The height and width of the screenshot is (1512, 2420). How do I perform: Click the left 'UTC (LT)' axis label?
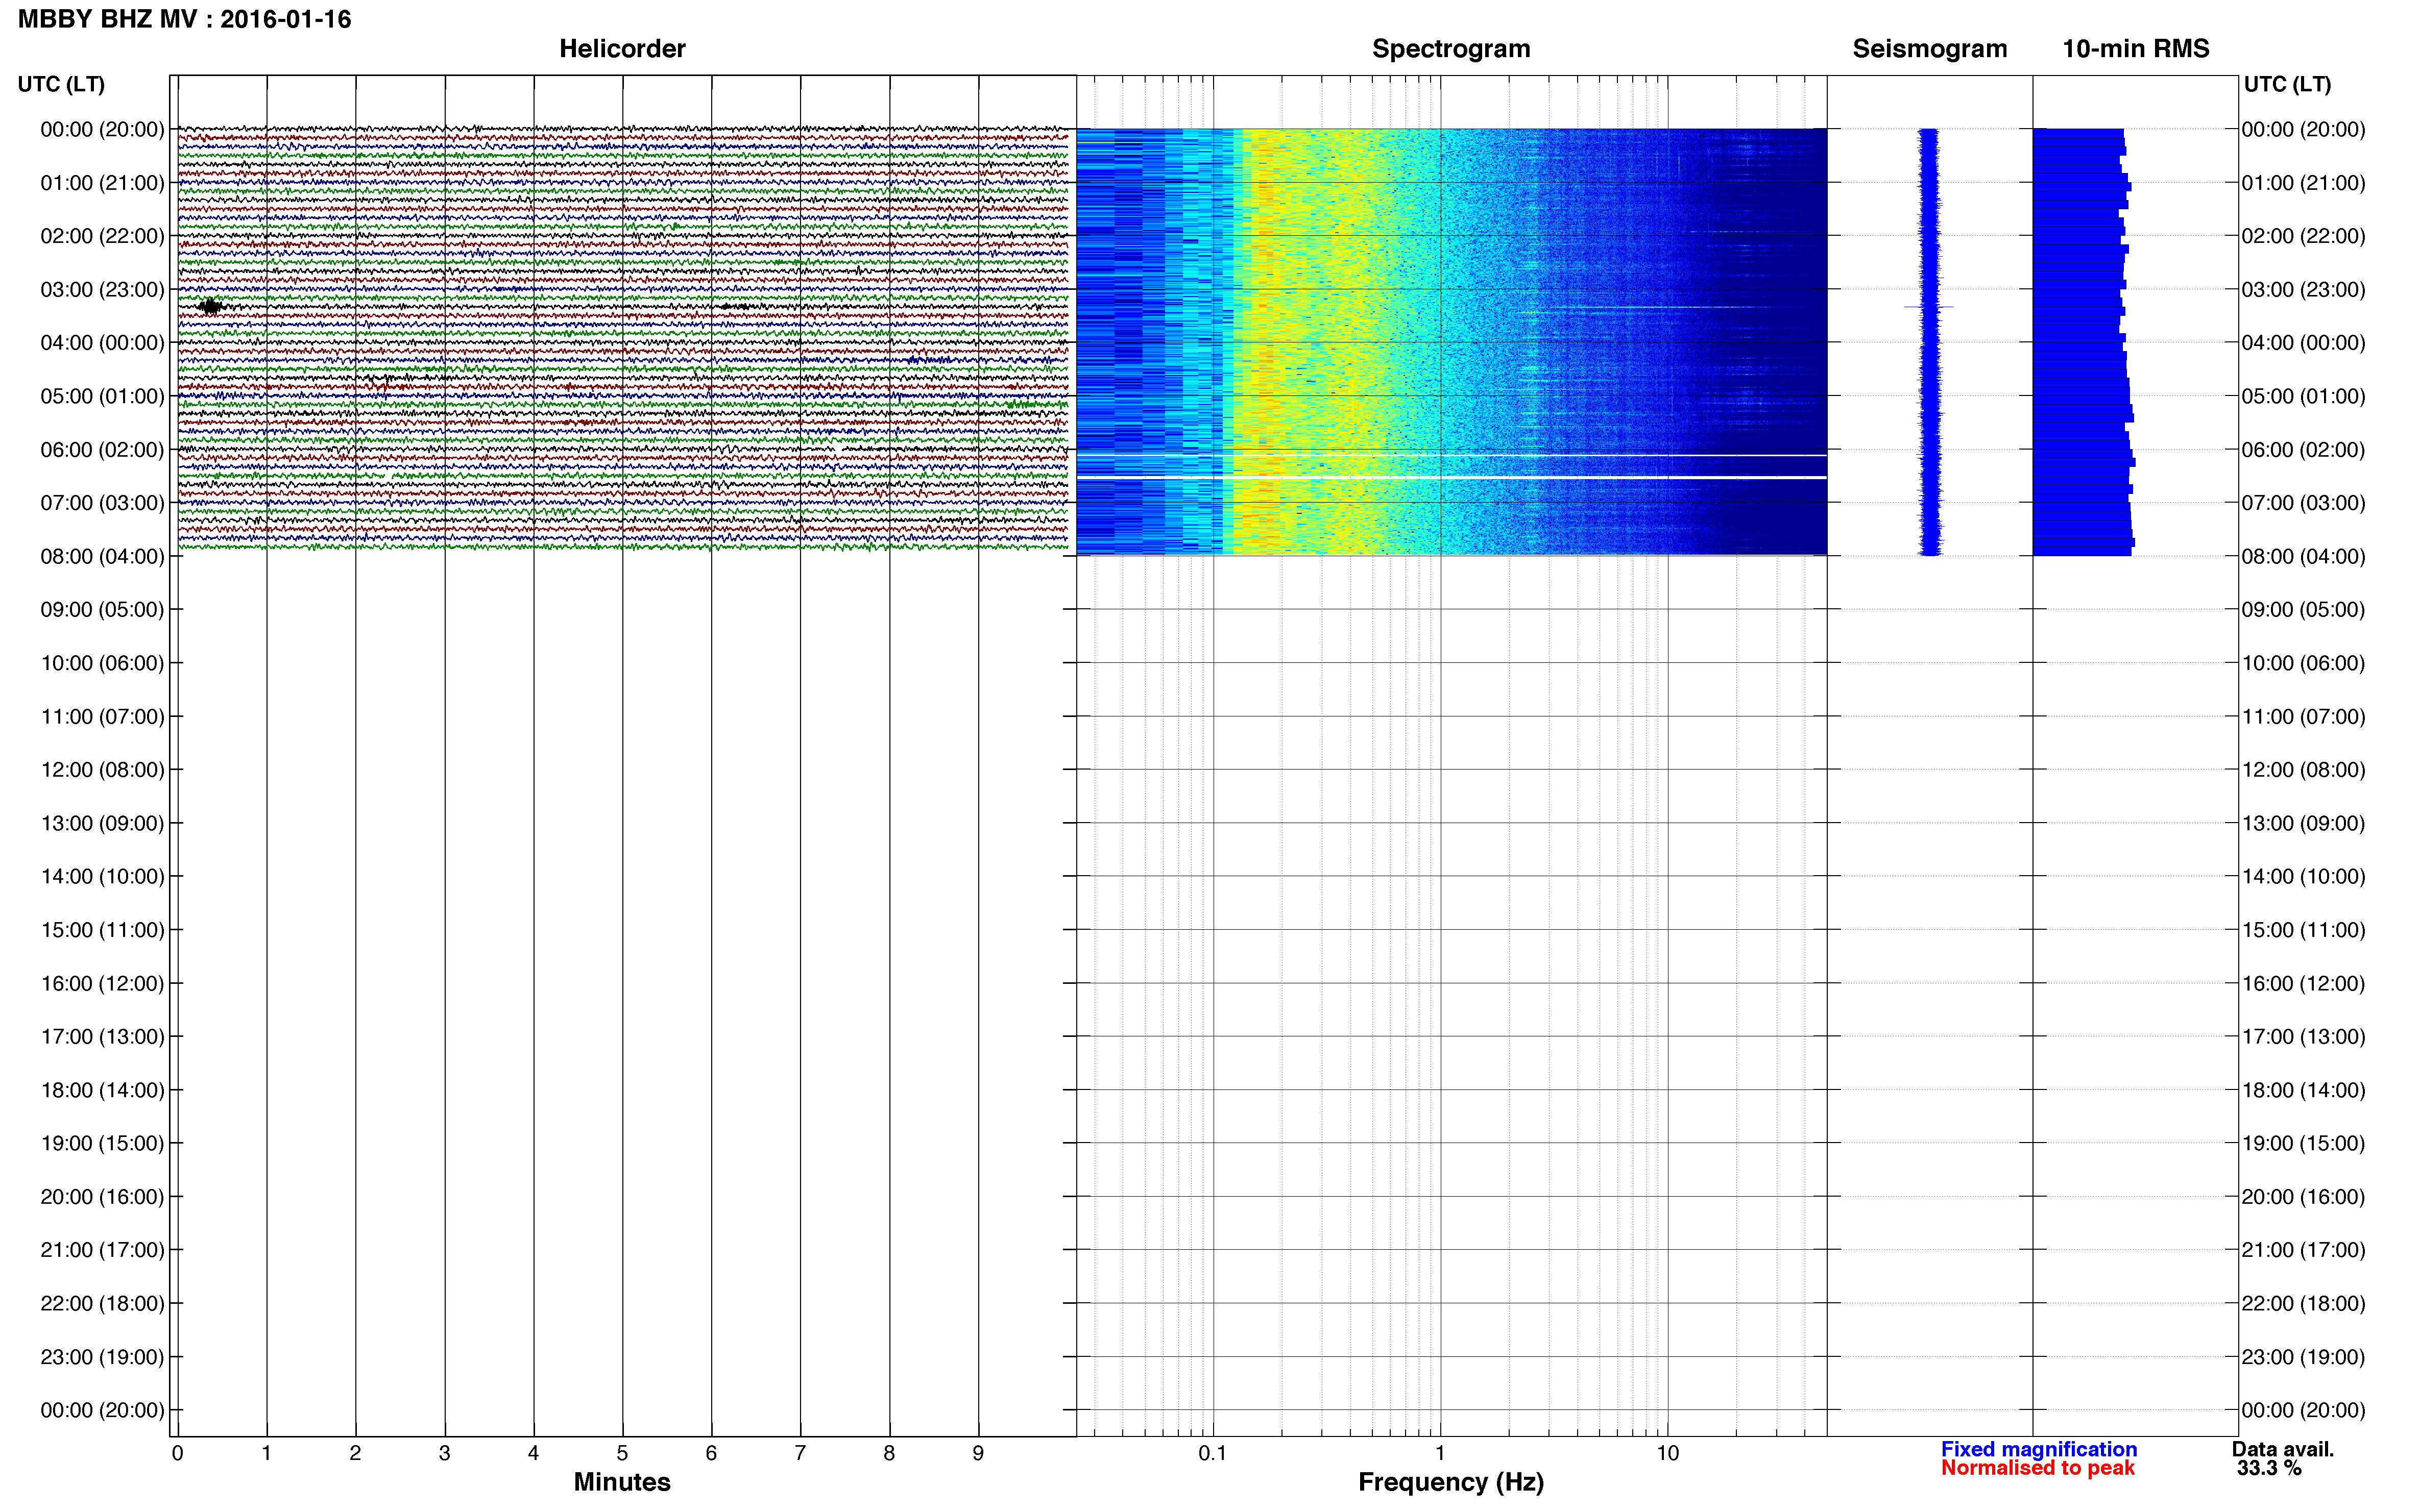click(61, 84)
